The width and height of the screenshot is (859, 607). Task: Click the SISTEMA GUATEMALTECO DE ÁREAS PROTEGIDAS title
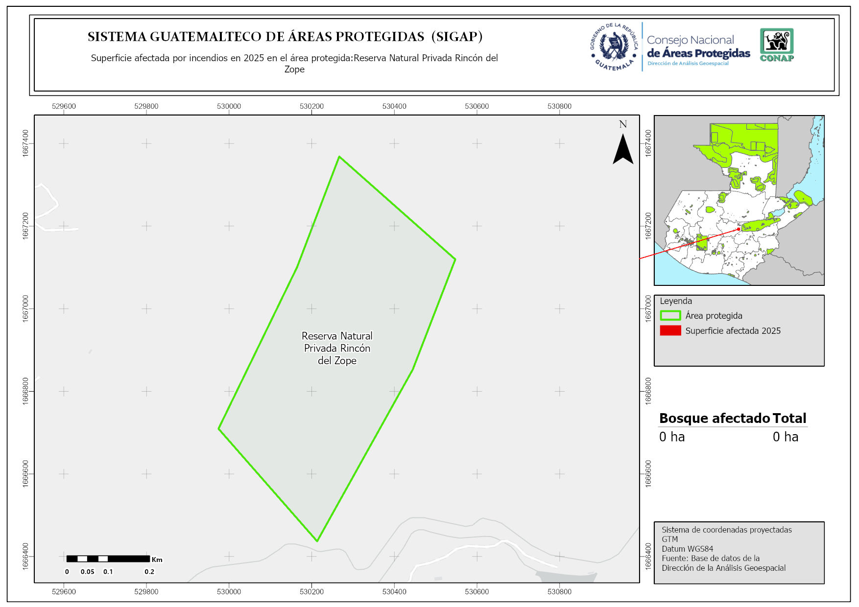pos(285,37)
